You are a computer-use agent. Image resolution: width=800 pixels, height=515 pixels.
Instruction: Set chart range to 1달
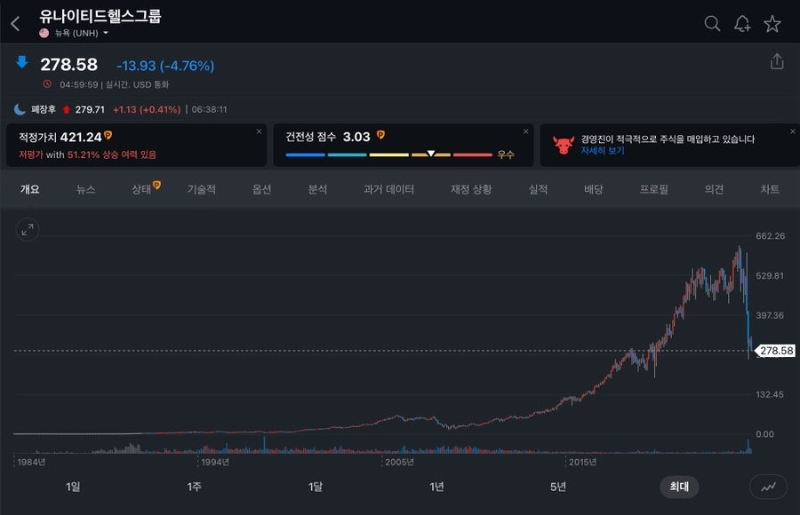point(316,487)
